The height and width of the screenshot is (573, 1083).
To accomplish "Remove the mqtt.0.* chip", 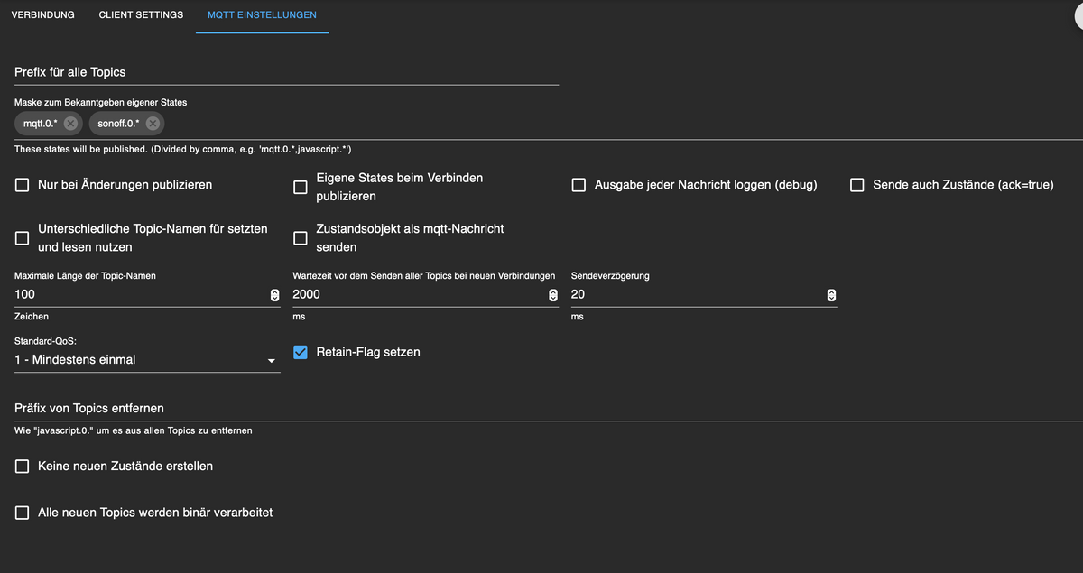I will point(70,124).
